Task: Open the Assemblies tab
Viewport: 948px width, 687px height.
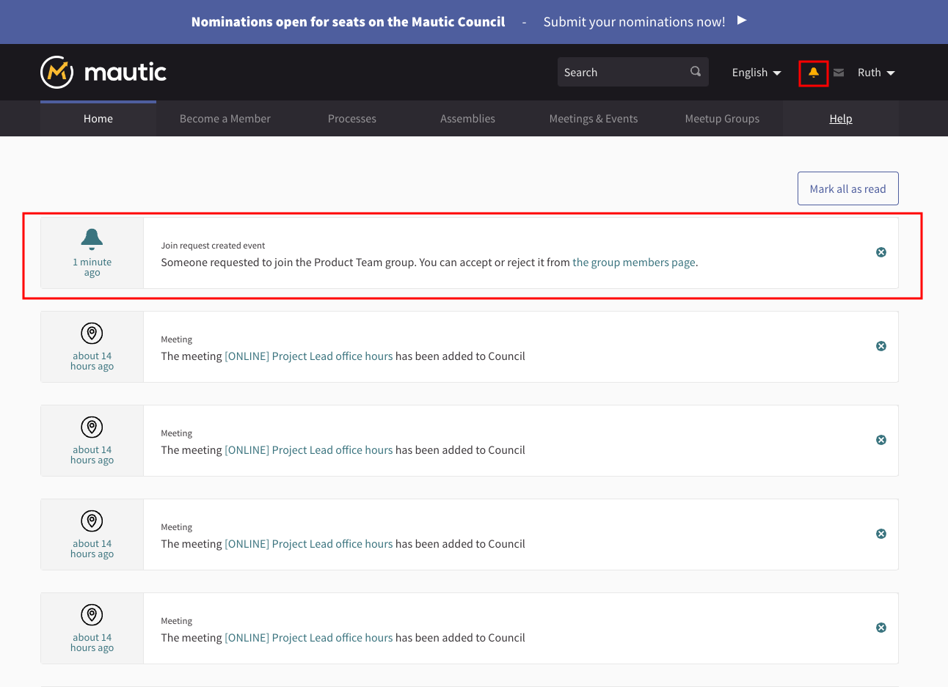Action: point(467,119)
